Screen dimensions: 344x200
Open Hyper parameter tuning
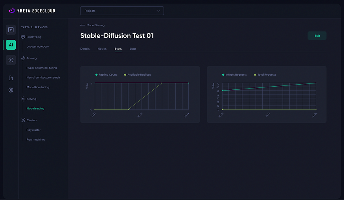pyautogui.click(x=42, y=68)
